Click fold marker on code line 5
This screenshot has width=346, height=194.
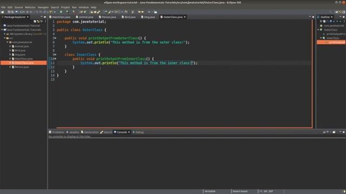pyautogui.click(x=55, y=38)
